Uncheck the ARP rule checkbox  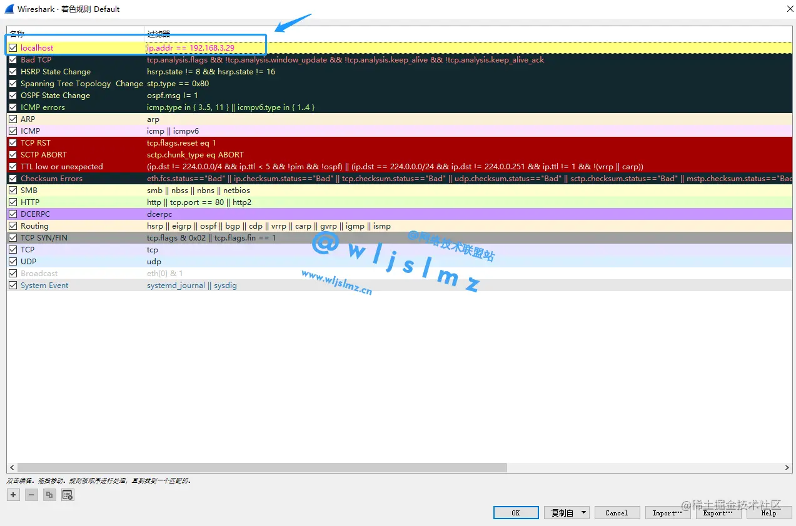(13, 119)
